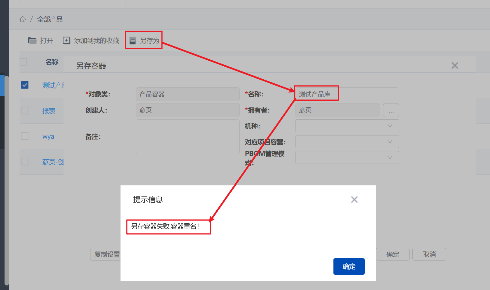Click the 拥有者 field showing 彦页
Viewport: 490px width, 290px height.
coord(337,110)
